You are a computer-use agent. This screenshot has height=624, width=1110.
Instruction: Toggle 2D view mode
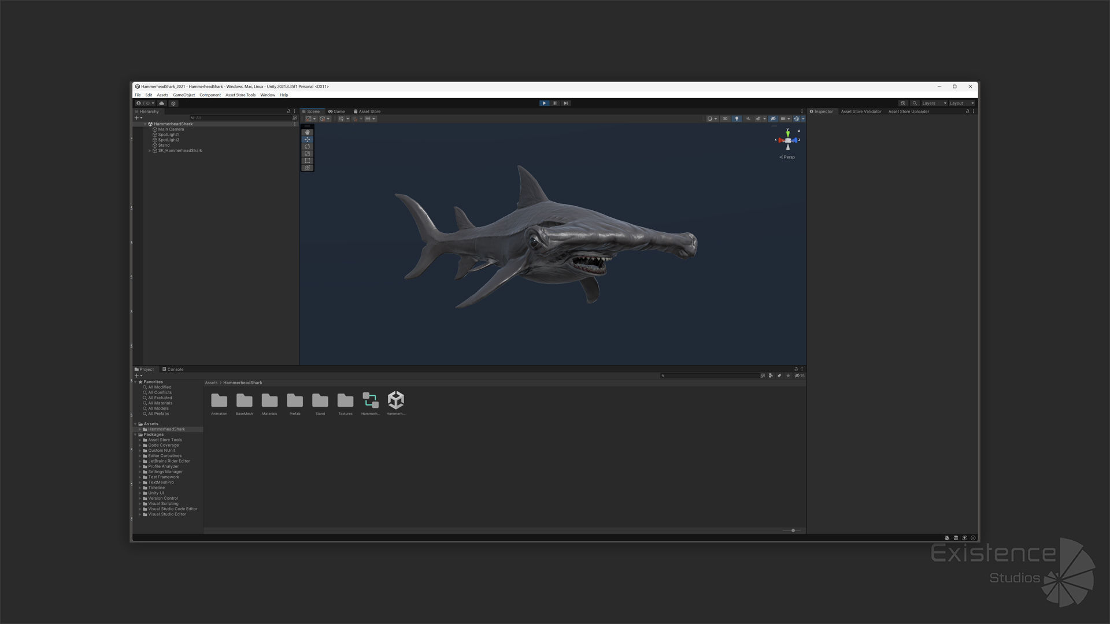725,119
